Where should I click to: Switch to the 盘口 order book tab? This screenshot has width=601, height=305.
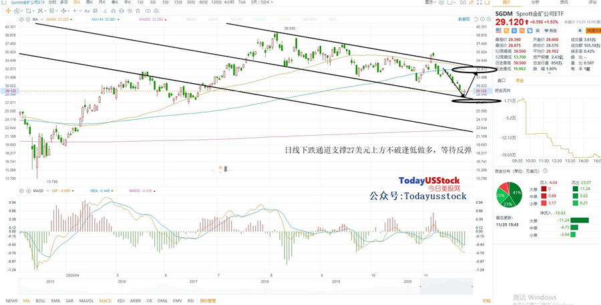pos(502,81)
